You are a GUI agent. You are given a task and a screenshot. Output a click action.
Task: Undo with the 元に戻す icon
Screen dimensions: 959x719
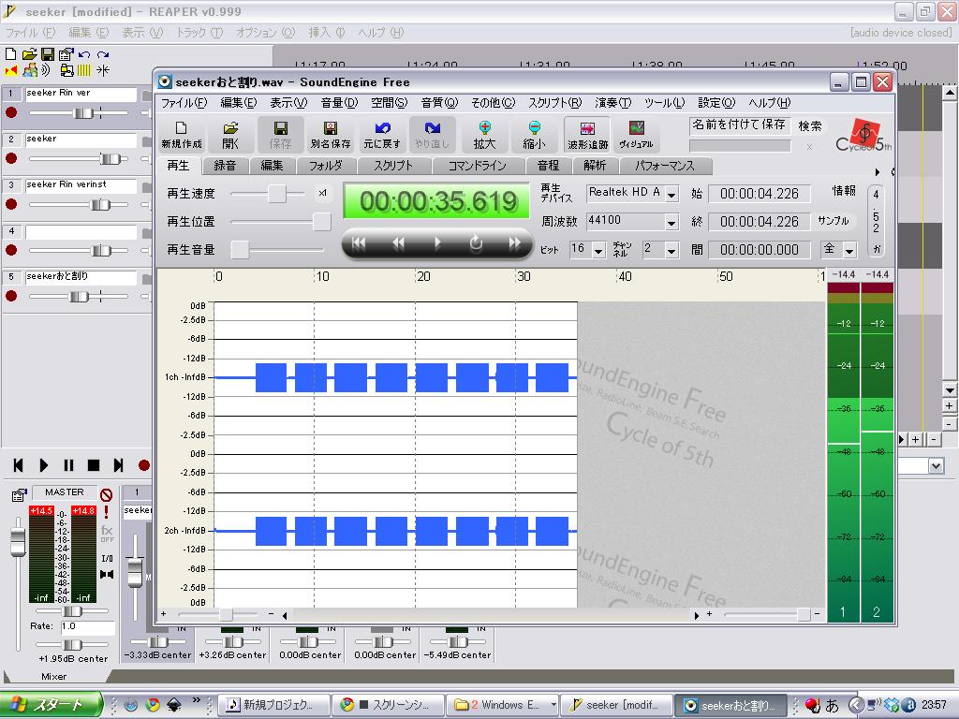pyautogui.click(x=382, y=135)
